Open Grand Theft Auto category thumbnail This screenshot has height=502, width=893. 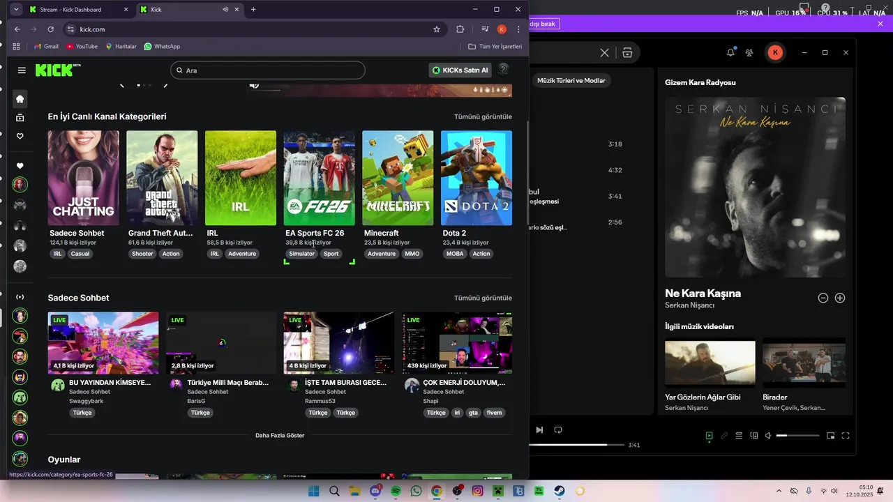click(x=162, y=178)
